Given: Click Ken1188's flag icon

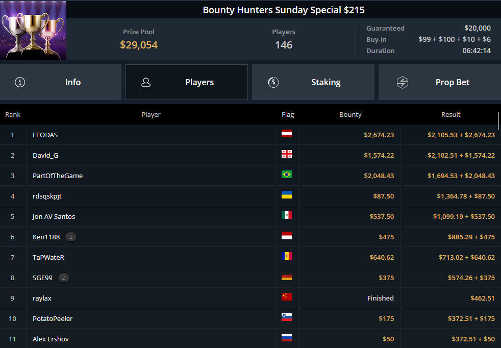Looking at the screenshot, I should point(287,236).
